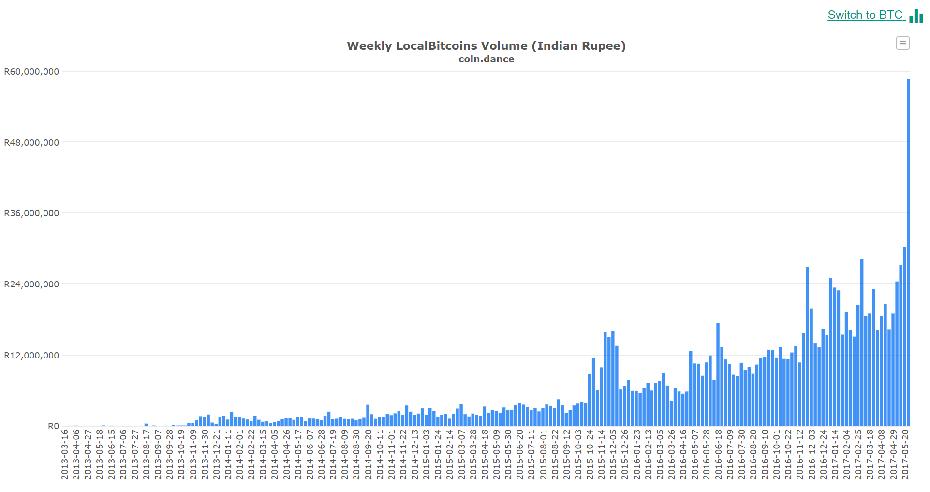This screenshot has width=930, height=492.
Task: Click the 2014-09-20 date label
Action: click(369, 455)
